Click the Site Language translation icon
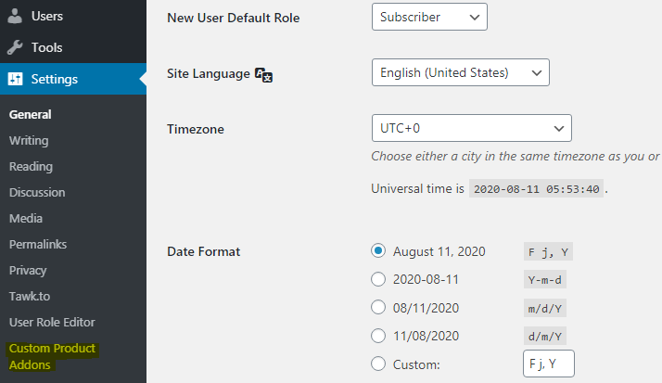 click(263, 74)
